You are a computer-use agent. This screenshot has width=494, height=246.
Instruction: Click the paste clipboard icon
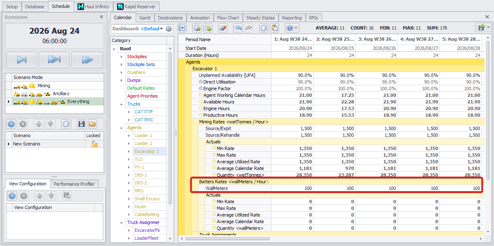pyautogui.click(x=274, y=28)
